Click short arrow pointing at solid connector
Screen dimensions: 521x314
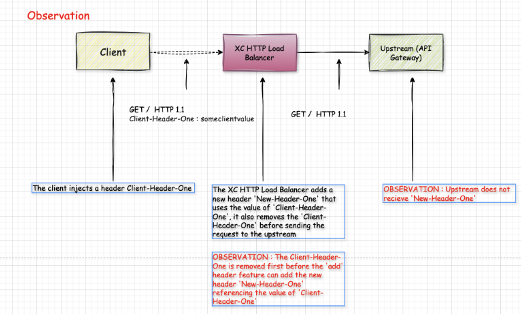coord(339,74)
